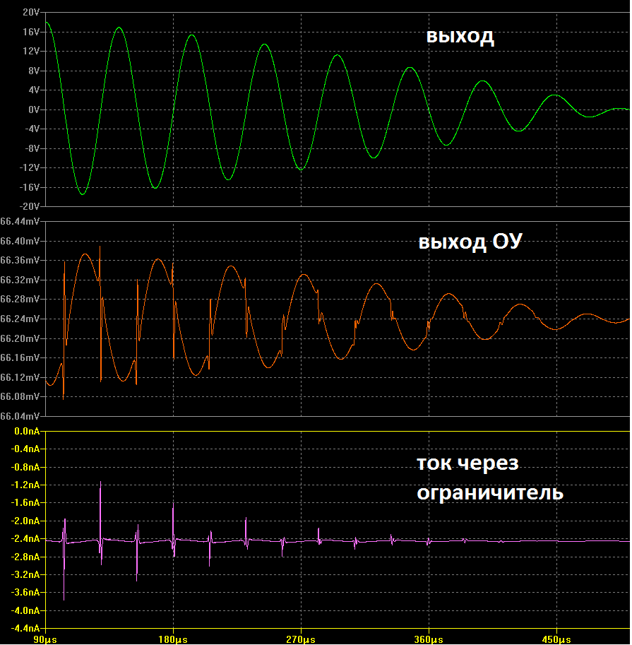Click the 90µs time axis label
Screen dimensions: 632x645
click(44, 639)
